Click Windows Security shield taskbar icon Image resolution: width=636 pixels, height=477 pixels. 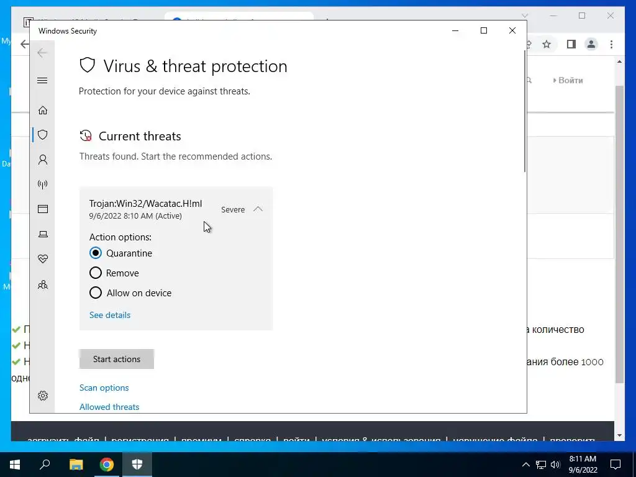(137, 465)
